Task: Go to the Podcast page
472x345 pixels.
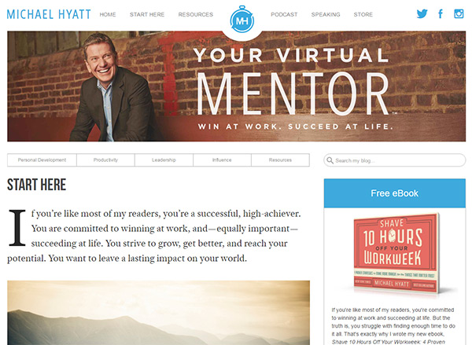Action: pos(284,14)
